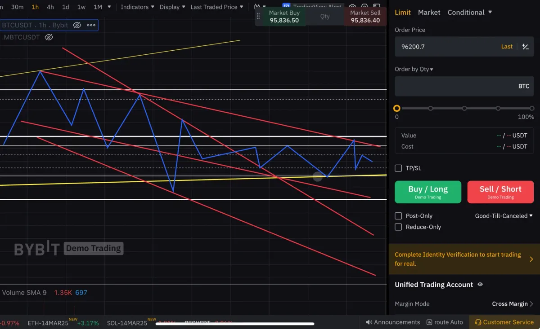Toggle visibility of .MBTCUSDT series

[49, 37]
